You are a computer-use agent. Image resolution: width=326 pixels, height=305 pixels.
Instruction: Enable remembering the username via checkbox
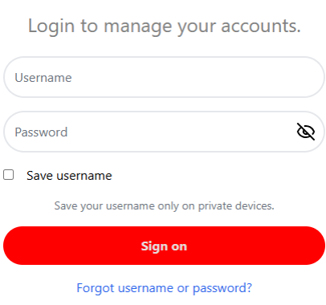9,175
